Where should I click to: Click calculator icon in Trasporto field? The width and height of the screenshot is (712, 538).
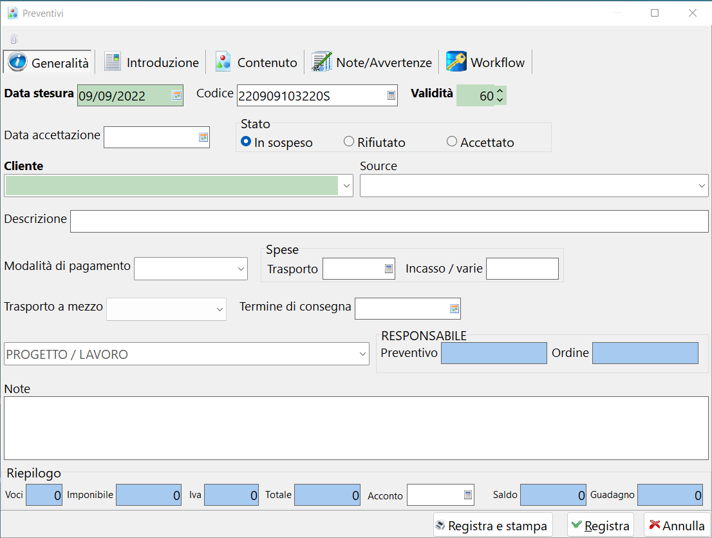(388, 269)
